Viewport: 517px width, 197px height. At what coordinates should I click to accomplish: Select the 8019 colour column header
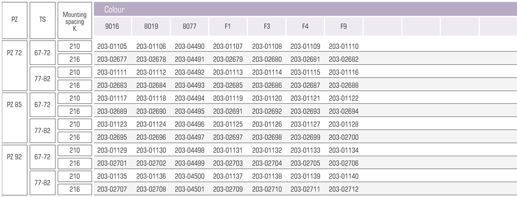pyautogui.click(x=151, y=26)
